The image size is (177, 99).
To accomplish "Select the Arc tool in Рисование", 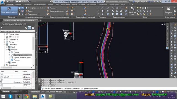I will pyautogui.click(x=103, y=8).
